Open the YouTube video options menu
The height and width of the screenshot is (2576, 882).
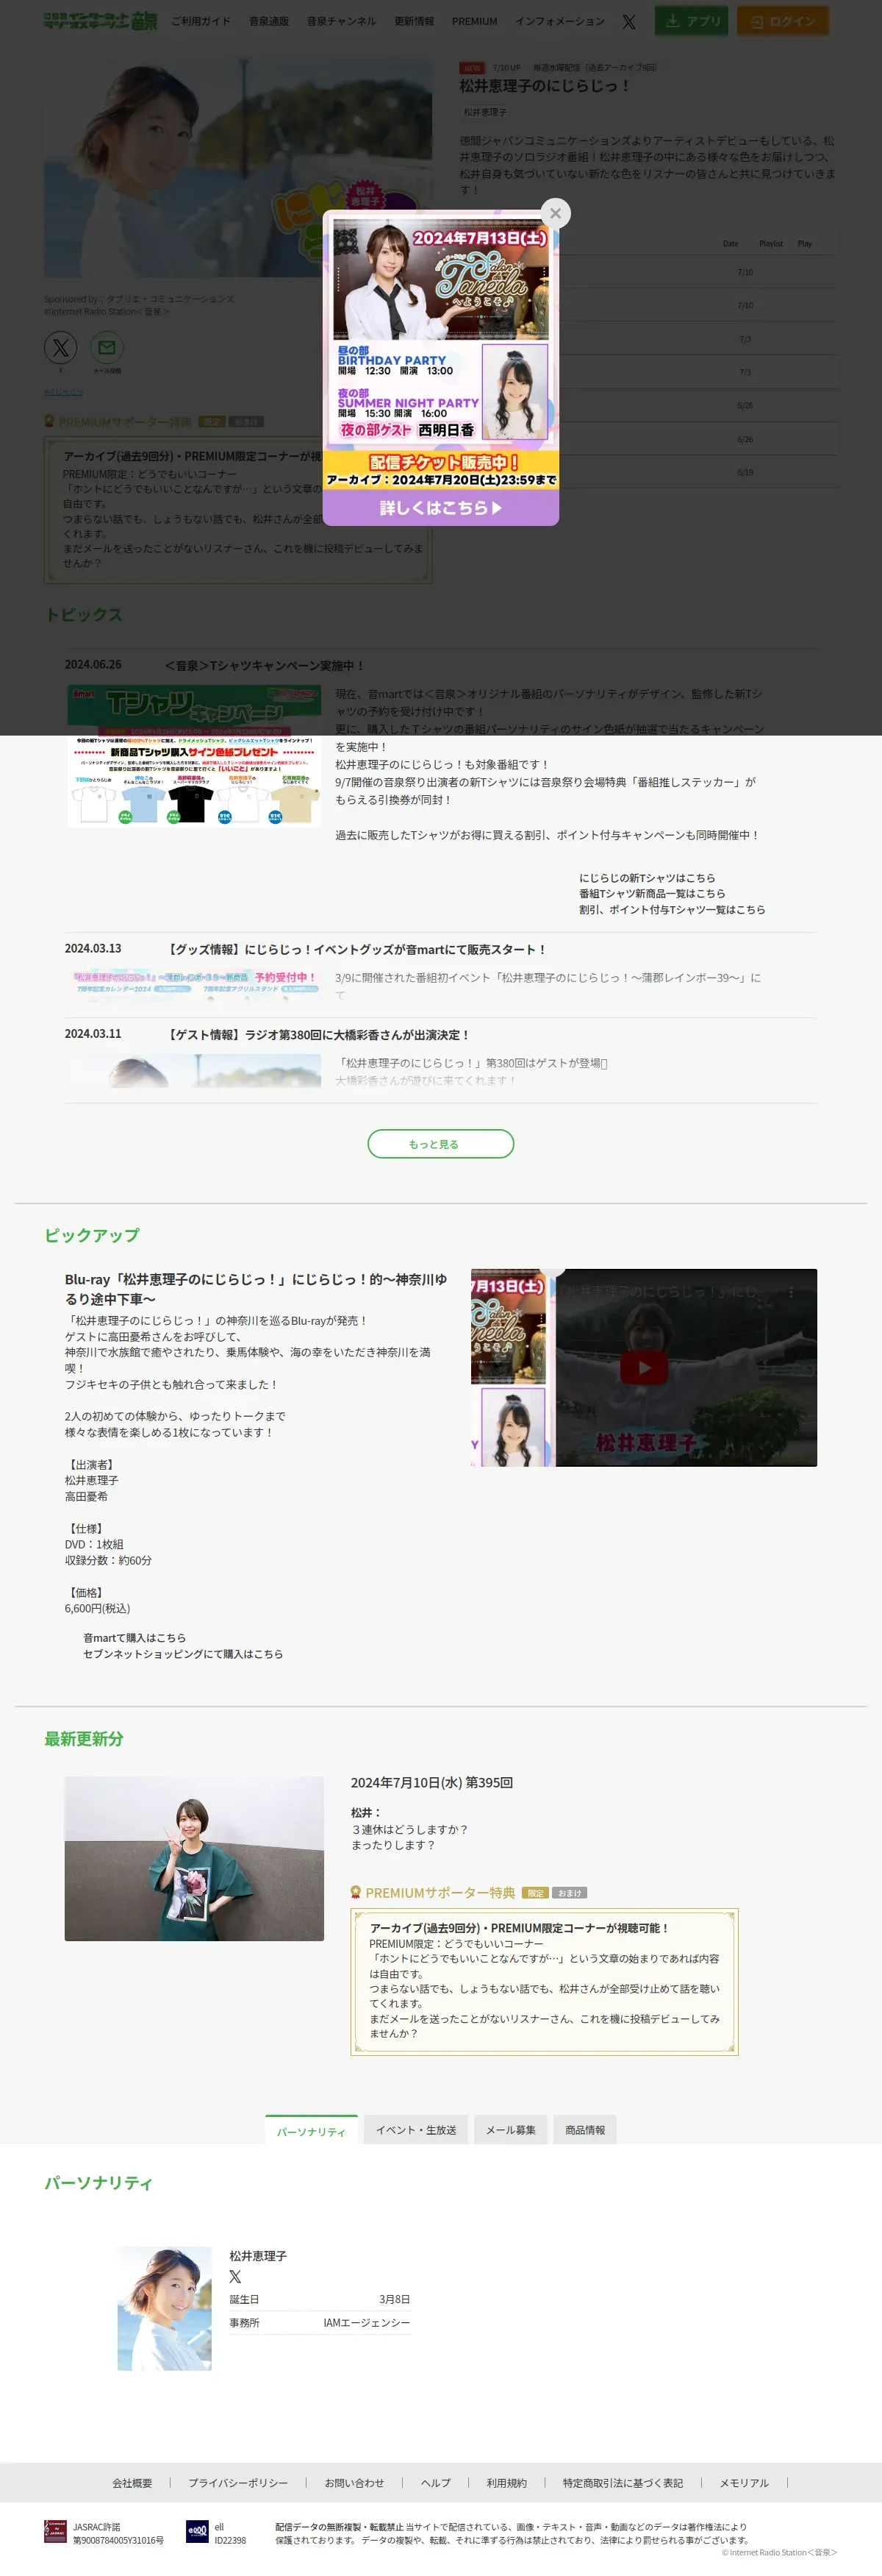pyautogui.click(x=791, y=1292)
